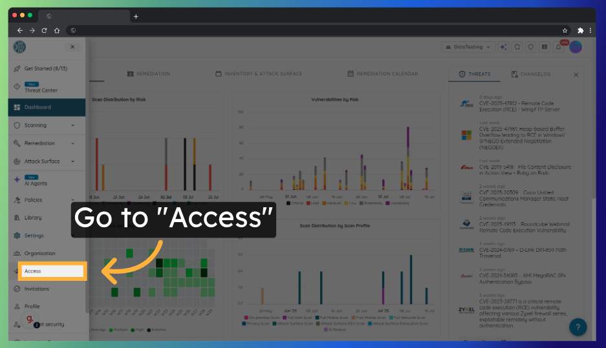Close the Threats side panel
The width and height of the screenshot is (606, 348).
pyautogui.click(x=576, y=75)
